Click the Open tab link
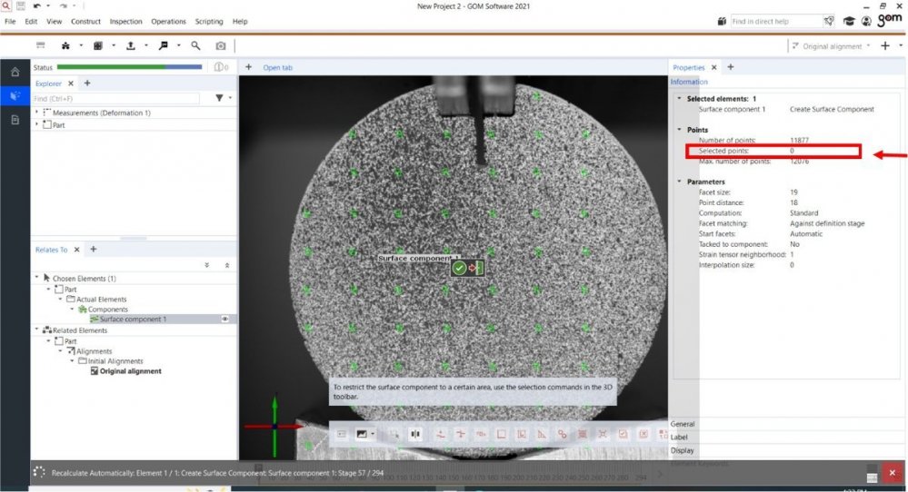 tap(277, 67)
